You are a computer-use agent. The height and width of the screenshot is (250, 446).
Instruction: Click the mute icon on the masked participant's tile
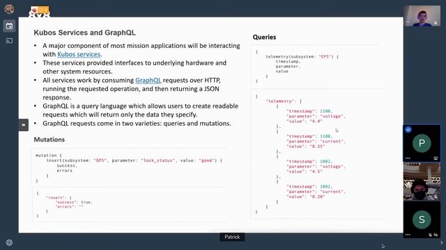[x=436, y=197]
